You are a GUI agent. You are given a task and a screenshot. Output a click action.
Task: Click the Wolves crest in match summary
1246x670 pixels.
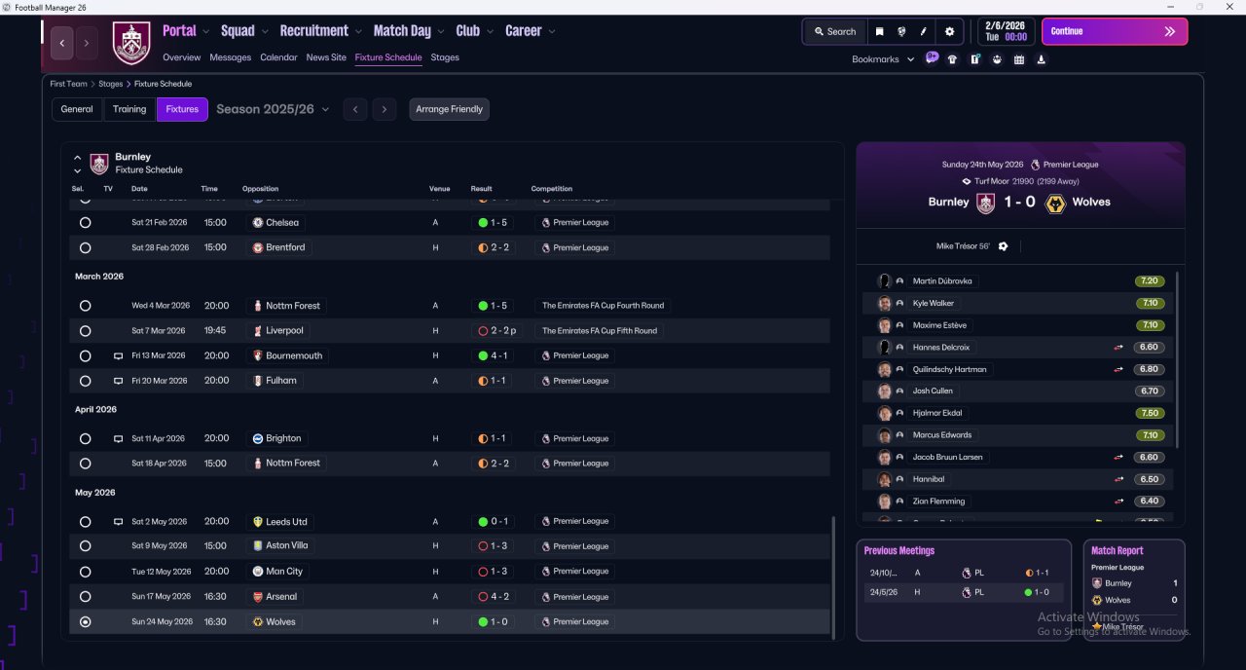(1055, 203)
